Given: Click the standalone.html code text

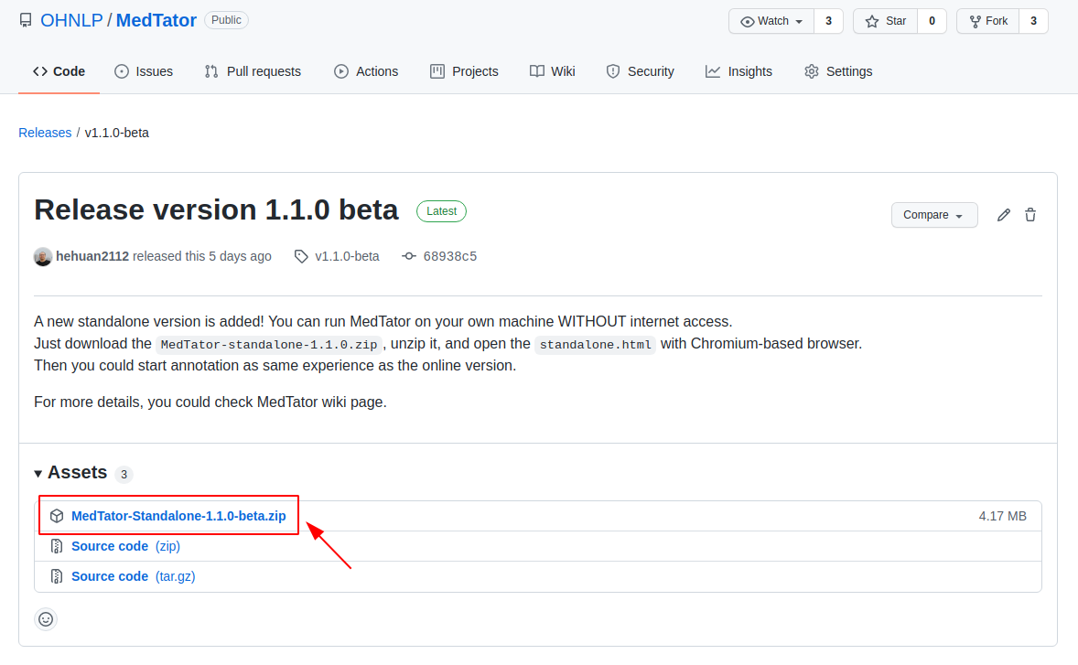Looking at the screenshot, I should [x=596, y=345].
